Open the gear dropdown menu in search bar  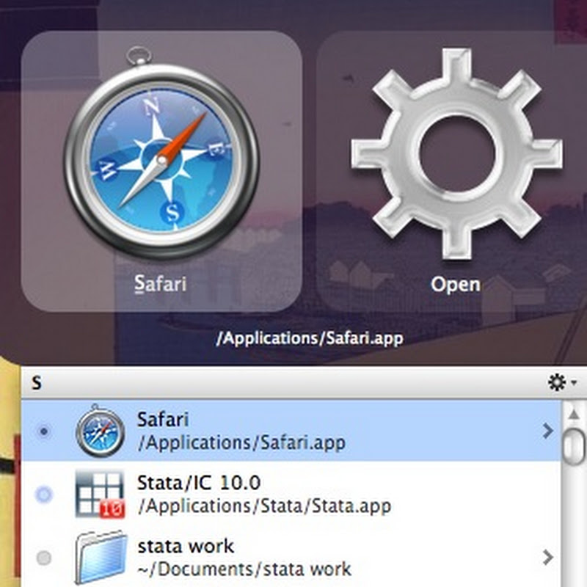pyautogui.click(x=562, y=382)
